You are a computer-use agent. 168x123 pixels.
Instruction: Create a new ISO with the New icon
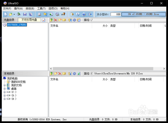(x=6, y=14)
